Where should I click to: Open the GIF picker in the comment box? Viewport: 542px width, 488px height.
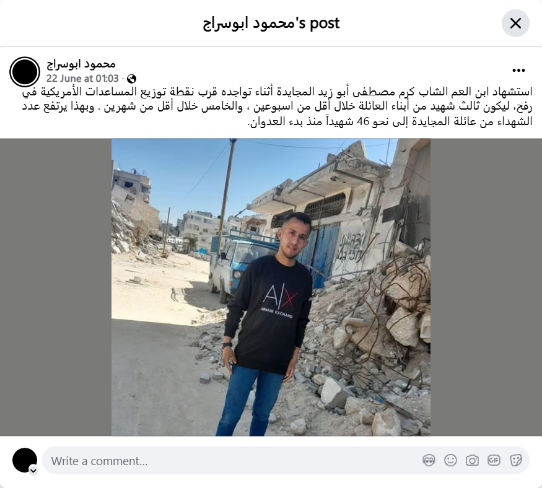click(494, 460)
